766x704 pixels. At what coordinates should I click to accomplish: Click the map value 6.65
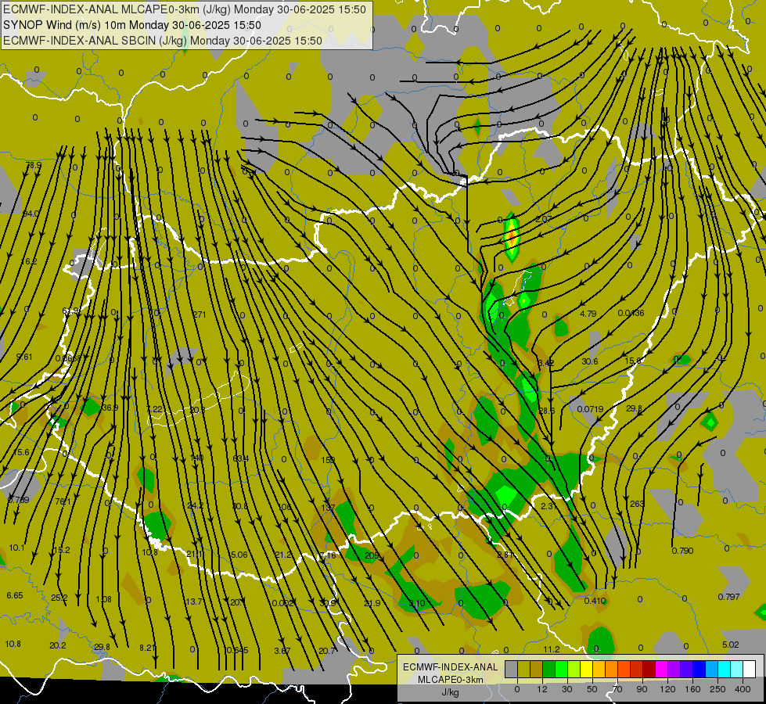(15, 595)
